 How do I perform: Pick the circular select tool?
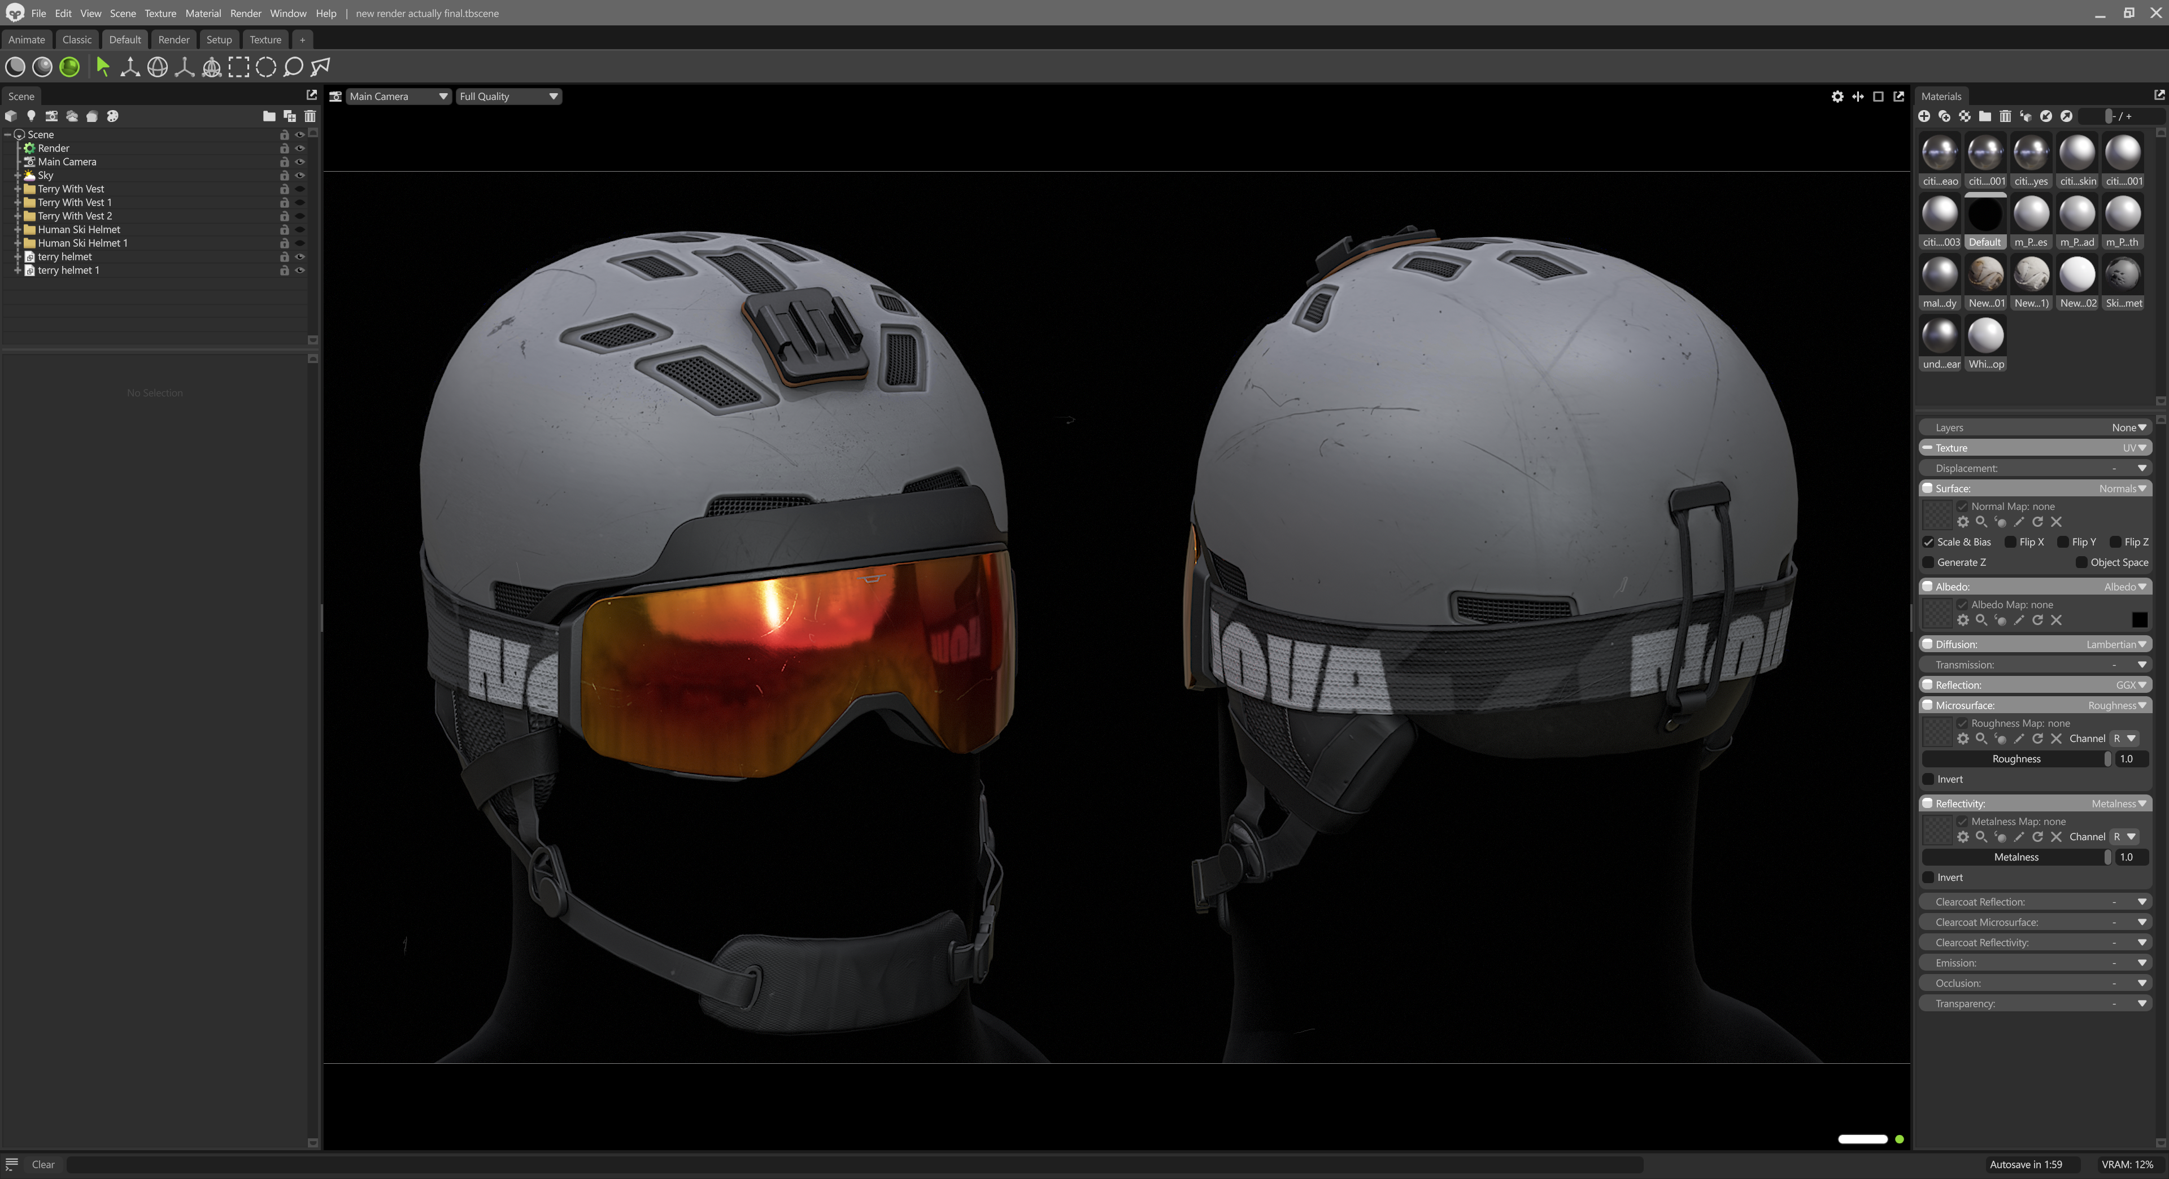tap(266, 67)
